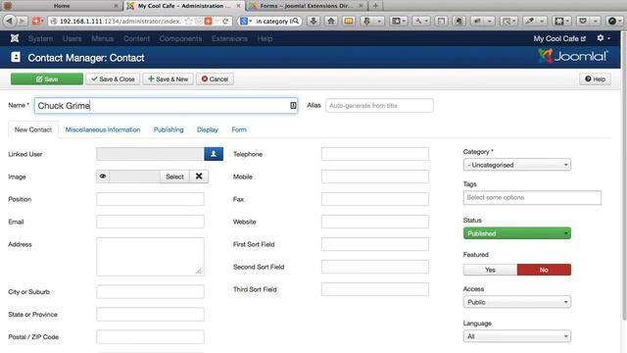Click the icon inside the Name field
This screenshot has height=353, width=627.
pos(293,105)
